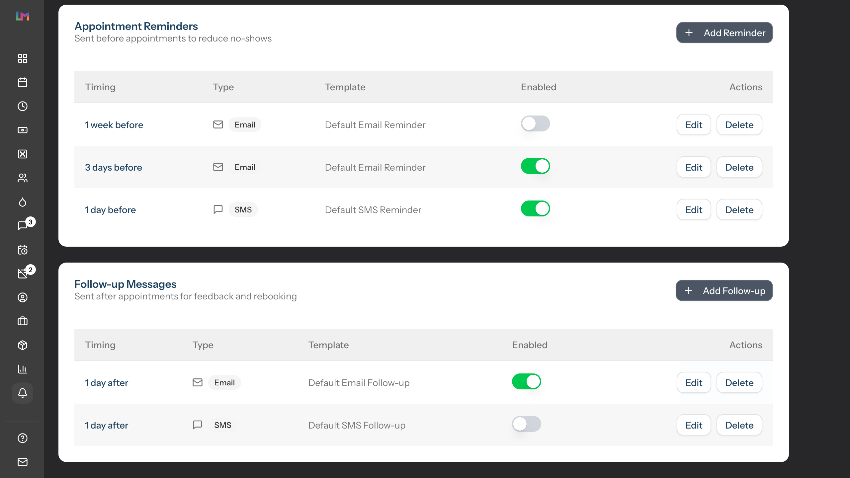Open the mail envelope icon at sidebar bottom

[x=23, y=462]
